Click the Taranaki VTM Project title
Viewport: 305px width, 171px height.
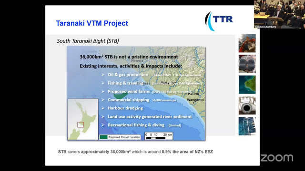[92, 23]
